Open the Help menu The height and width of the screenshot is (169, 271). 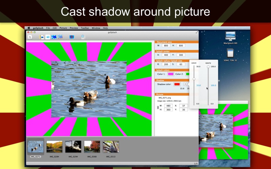click(105, 28)
